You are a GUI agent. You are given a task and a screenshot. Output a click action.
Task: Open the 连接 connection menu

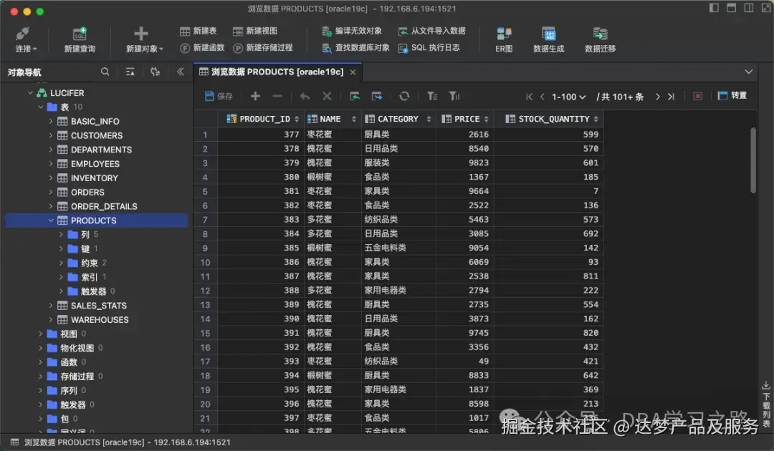tap(26, 40)
